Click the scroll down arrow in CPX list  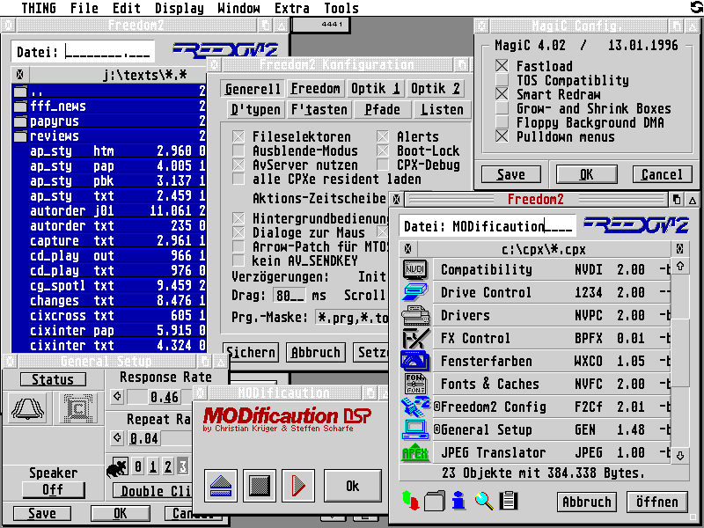coord(680,456)
